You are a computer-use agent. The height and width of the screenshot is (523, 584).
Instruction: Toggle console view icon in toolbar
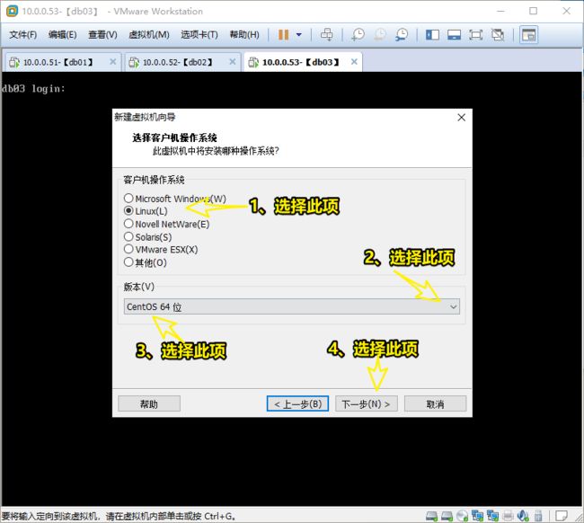pos(528,35)
